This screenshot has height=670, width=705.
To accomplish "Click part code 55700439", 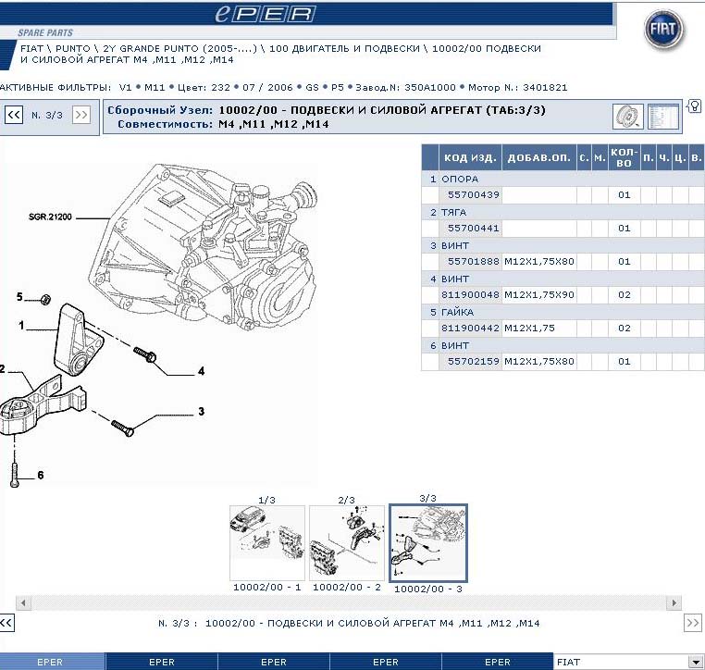I will coord(473,195).
